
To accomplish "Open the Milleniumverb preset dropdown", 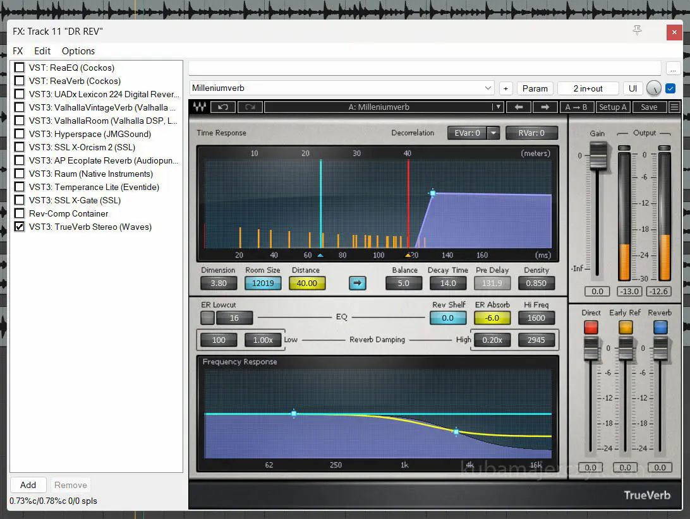I will click(488, 88).
